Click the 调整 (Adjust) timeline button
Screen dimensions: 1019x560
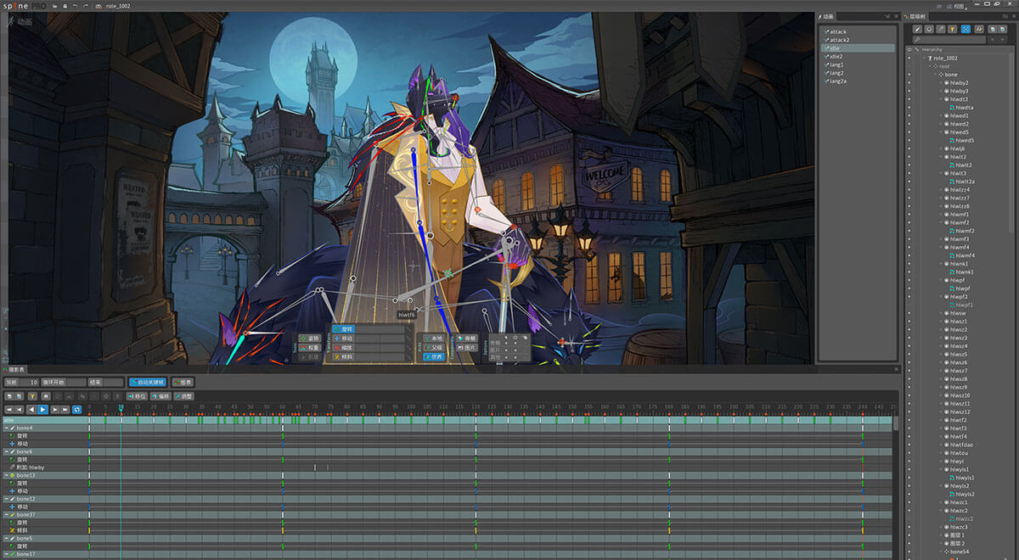[x=184, y=396]
